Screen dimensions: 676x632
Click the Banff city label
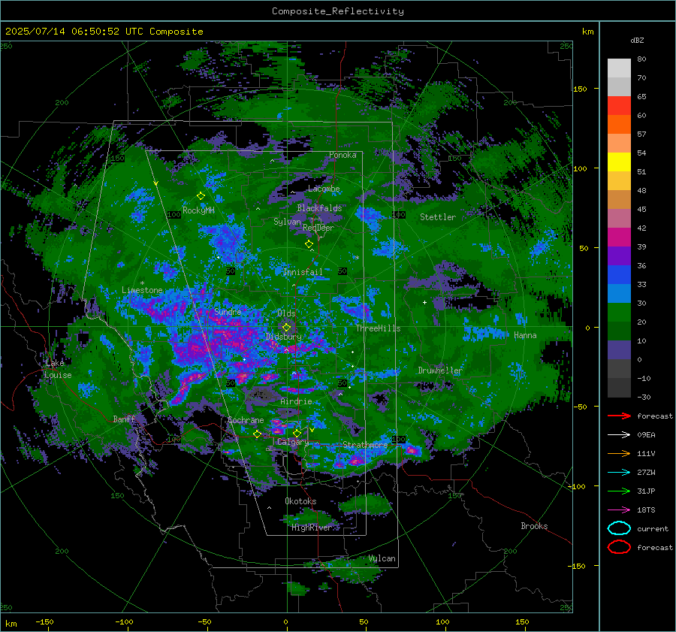(x=124, y=419)
